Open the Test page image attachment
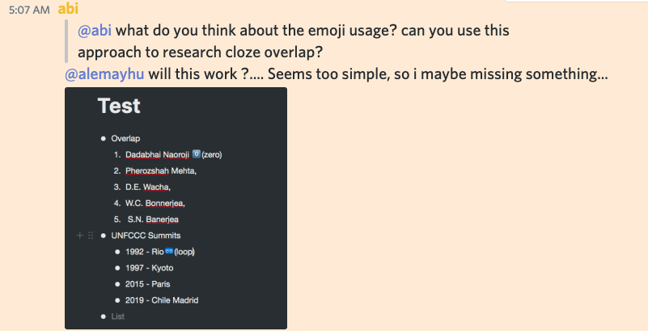 176,208
